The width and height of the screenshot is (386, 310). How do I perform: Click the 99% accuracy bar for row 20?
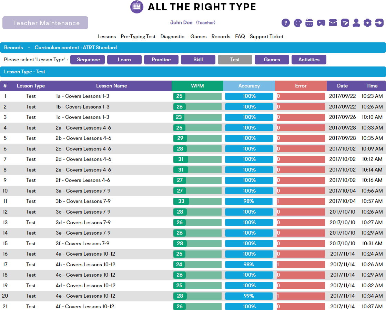click(249, 296)
